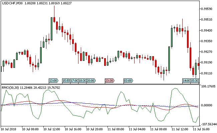Image resolution: width=217 pixels, height=133 pixels.
Task: Click the 0.99510 price axis label
Action: point(208,20)
